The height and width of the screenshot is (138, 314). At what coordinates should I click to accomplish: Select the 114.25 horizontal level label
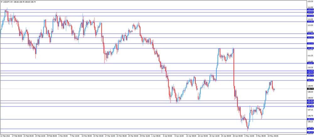coord(310,16)
